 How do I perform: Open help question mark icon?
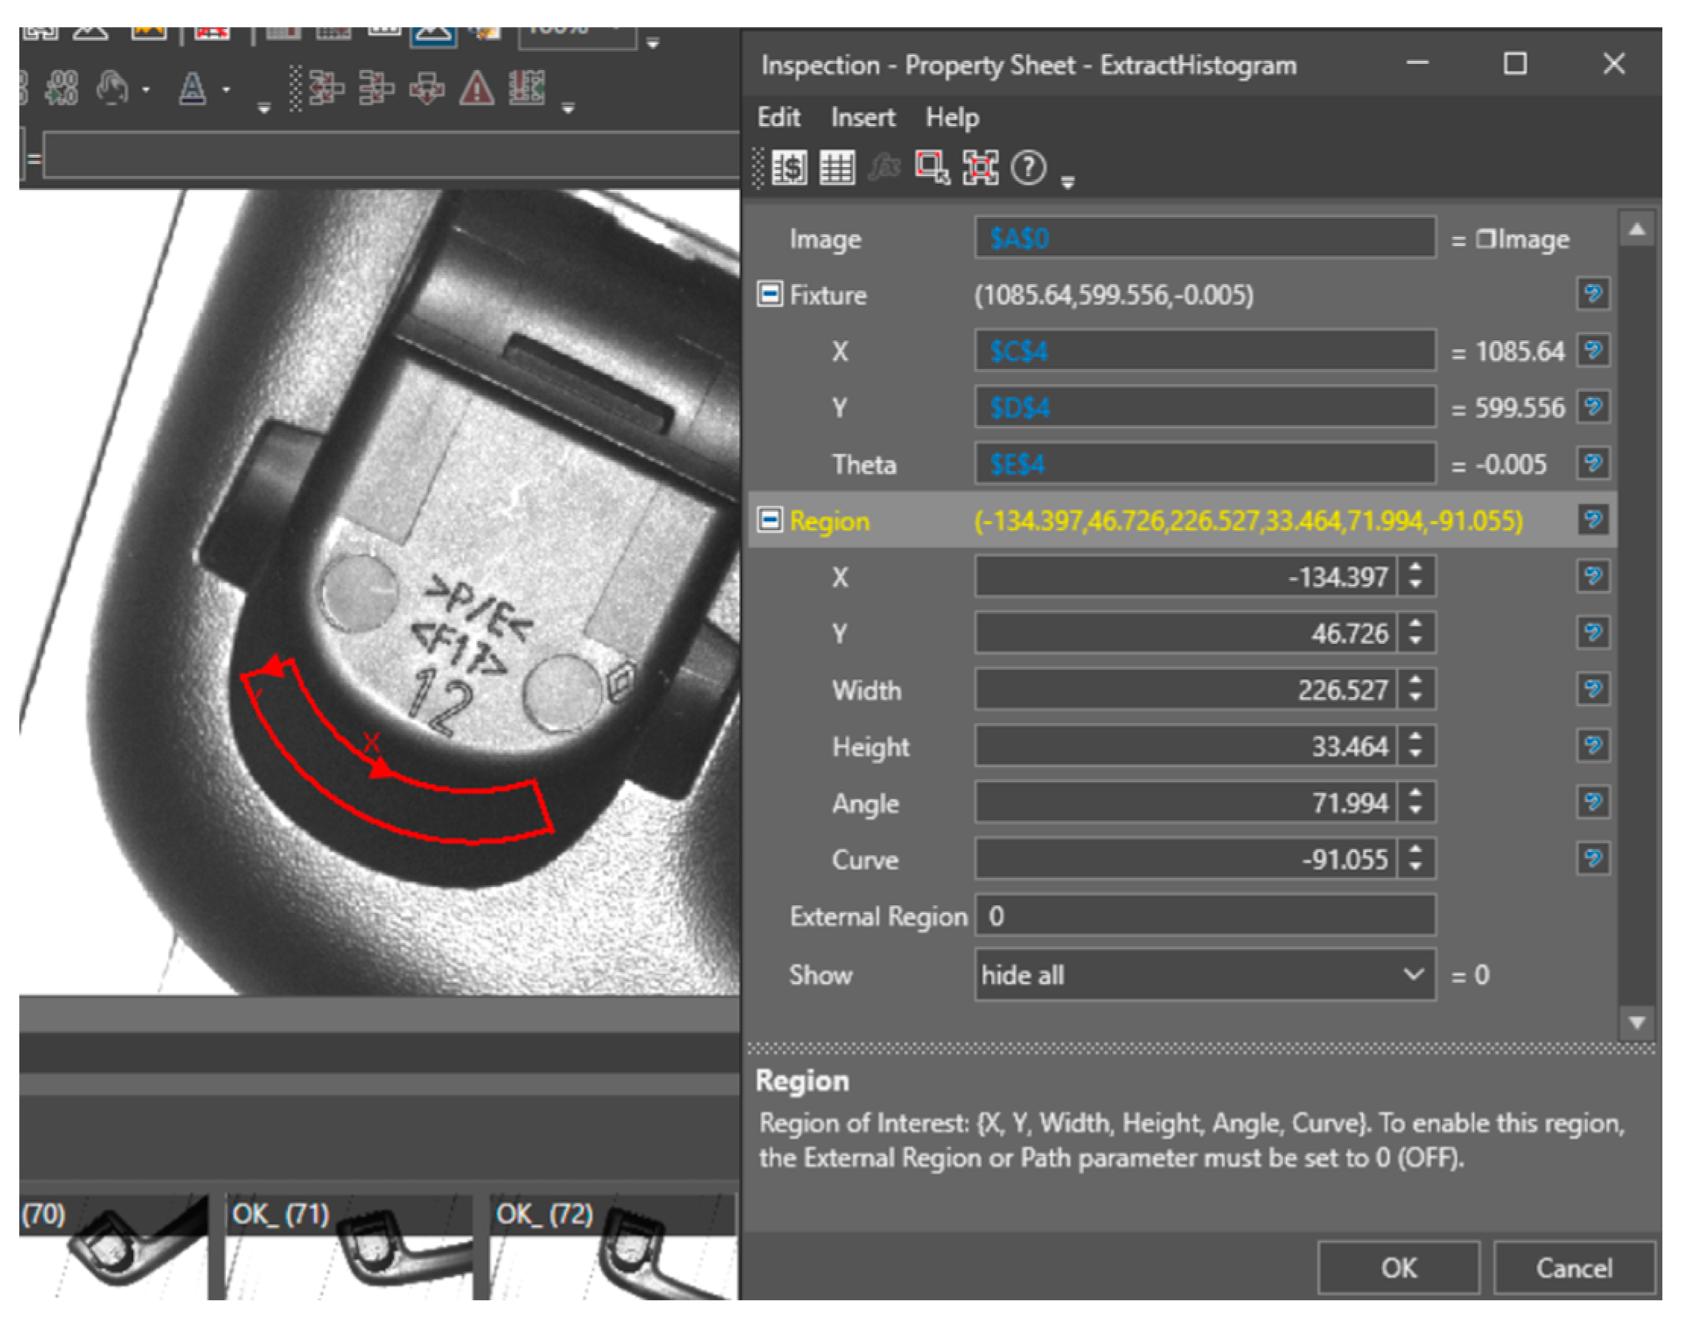tap(1029, 168)
